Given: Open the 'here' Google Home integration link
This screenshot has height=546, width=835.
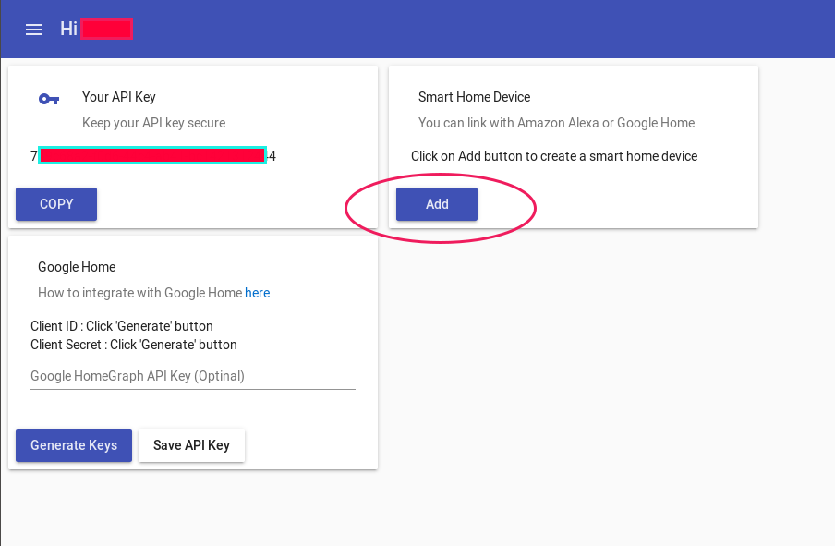Looking at the screenshot, I should click(x=257, y=293).
